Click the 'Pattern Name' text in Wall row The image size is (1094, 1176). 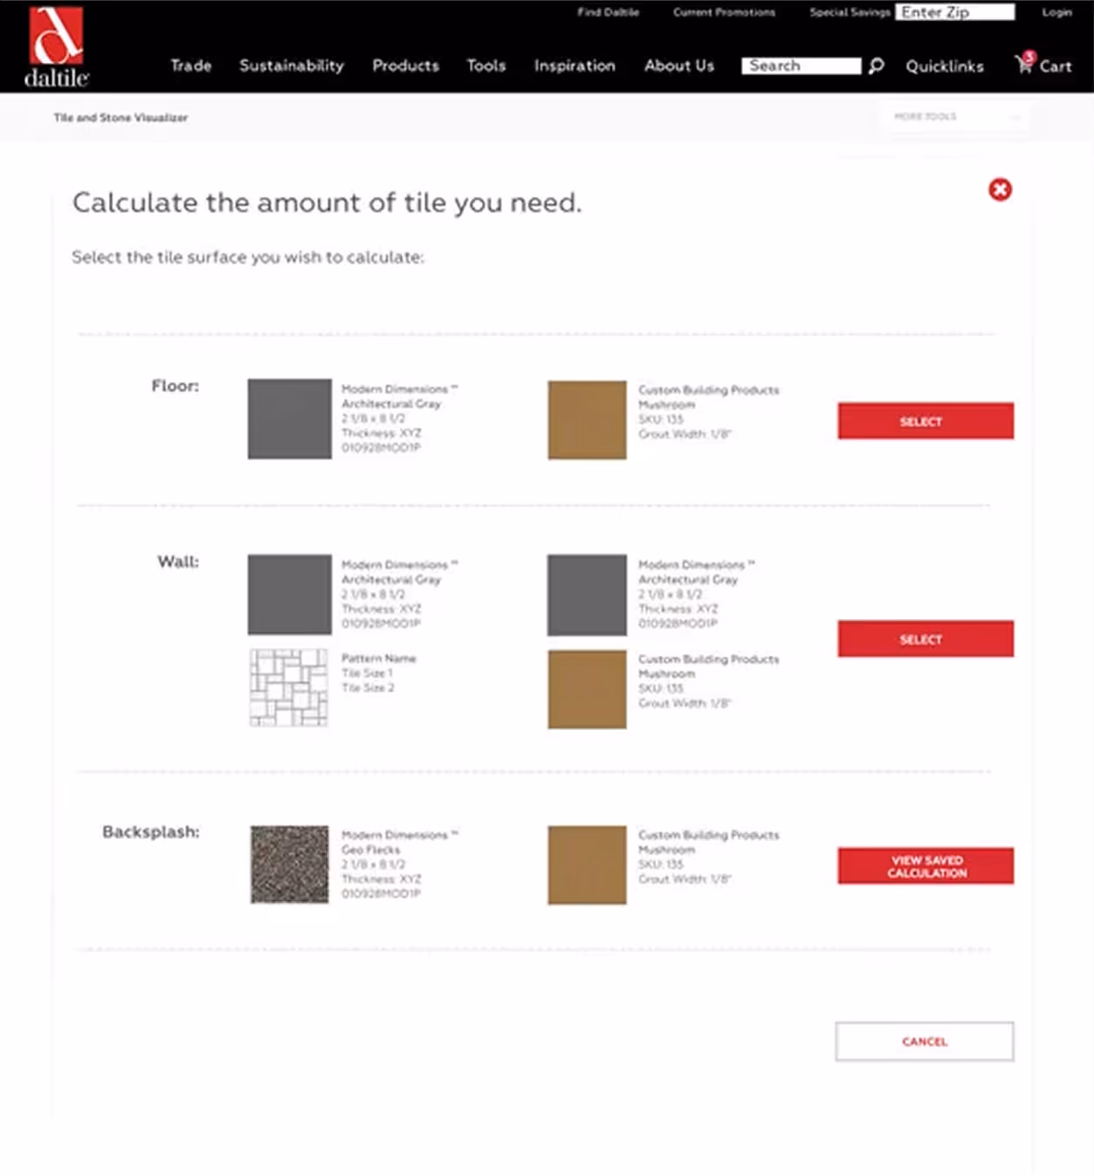(x=379, y=658)
